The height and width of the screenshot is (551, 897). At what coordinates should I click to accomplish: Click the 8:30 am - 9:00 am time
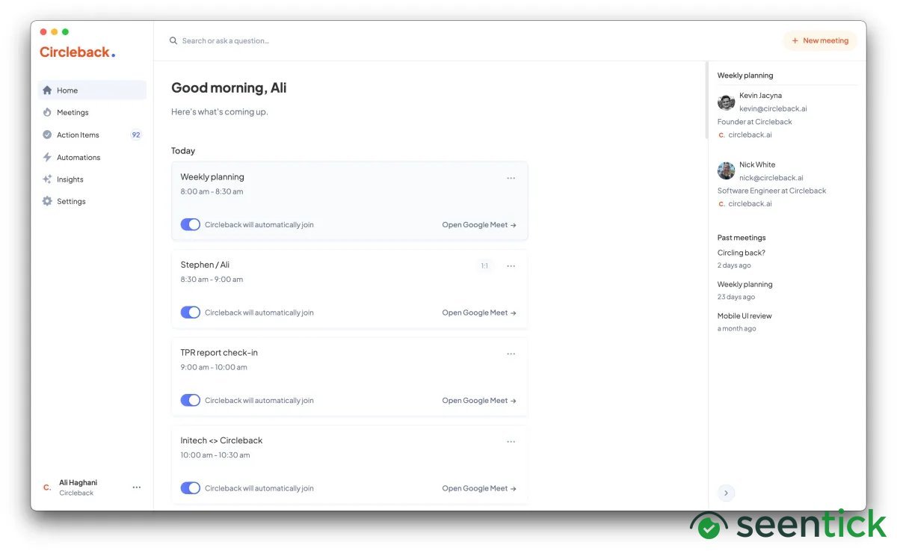click(x=212, y=280)
